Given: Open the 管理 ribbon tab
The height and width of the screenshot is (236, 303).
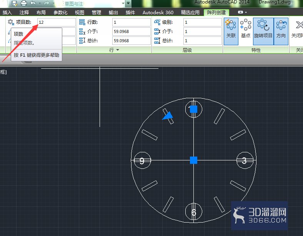Looking at the screenshot, I should (97, 13).
